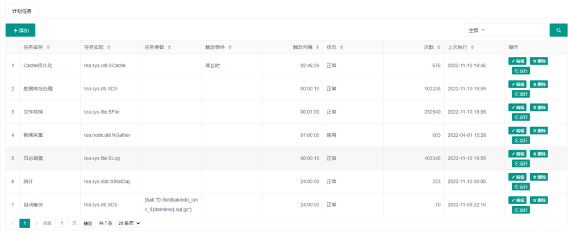Run the 自动备份 task
Screen dimensions: 568x234
click(520, 210)
